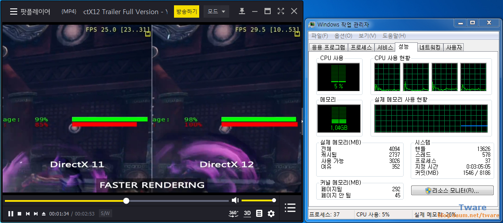Open the PotPlayer hamburger main menu

point(13,11)
